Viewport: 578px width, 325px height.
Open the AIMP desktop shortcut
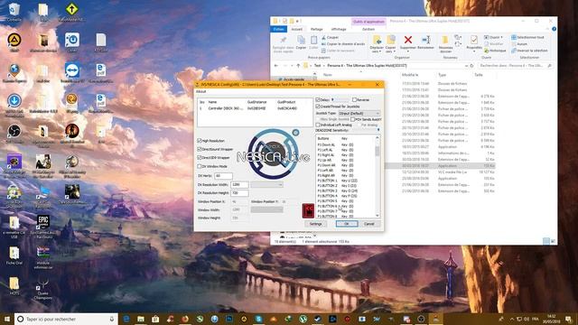14,42
